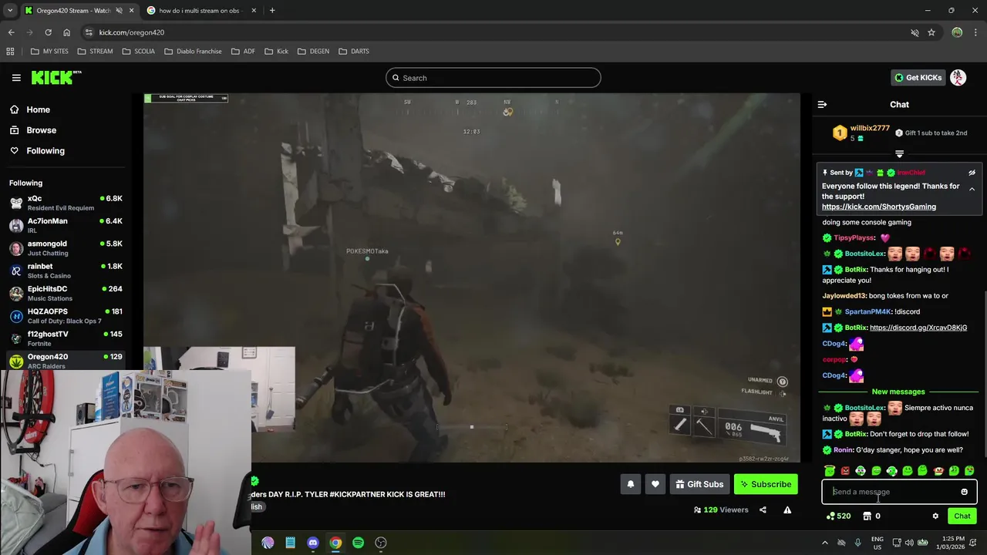Screen dimensions: 987x555
Task: Open browser home page
Action: pyautogui.click(x=66, y=32)
